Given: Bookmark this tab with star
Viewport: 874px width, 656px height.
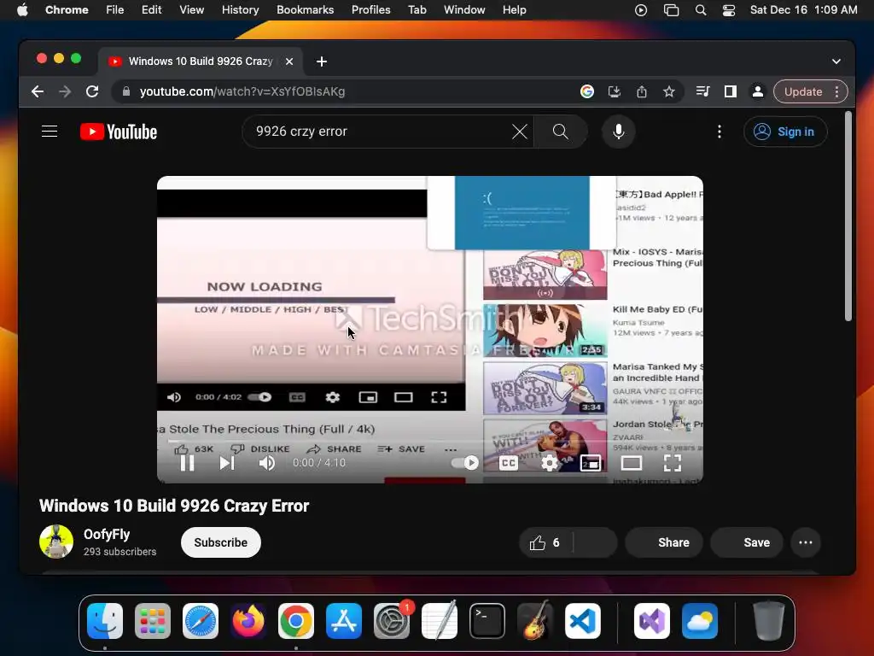Looking at the screenshot, I should (669, 91).
